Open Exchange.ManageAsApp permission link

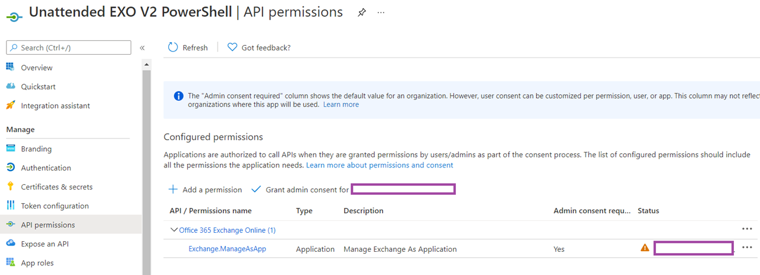click(x=227, y=249)
